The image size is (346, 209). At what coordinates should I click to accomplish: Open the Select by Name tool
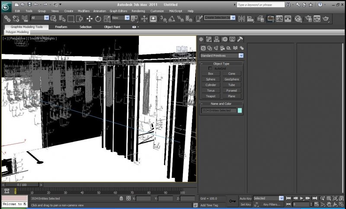(x=62, y=19)
